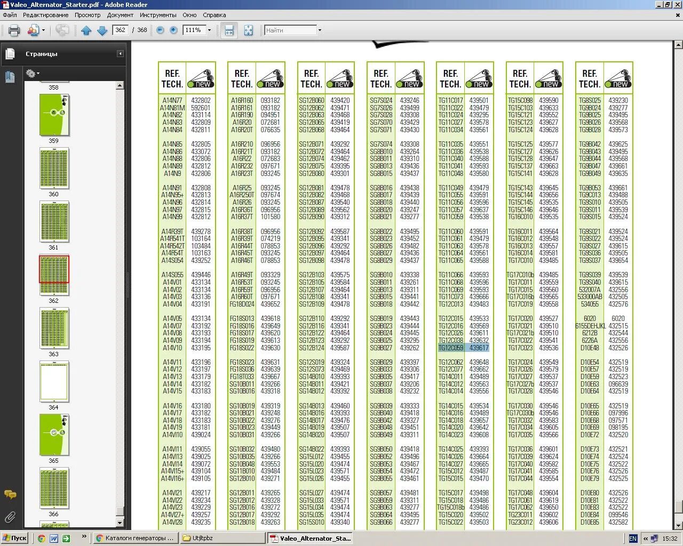Viewport: 683px width, 546px height.
Task: Click reference TG8S025
Action: (590, 100)
